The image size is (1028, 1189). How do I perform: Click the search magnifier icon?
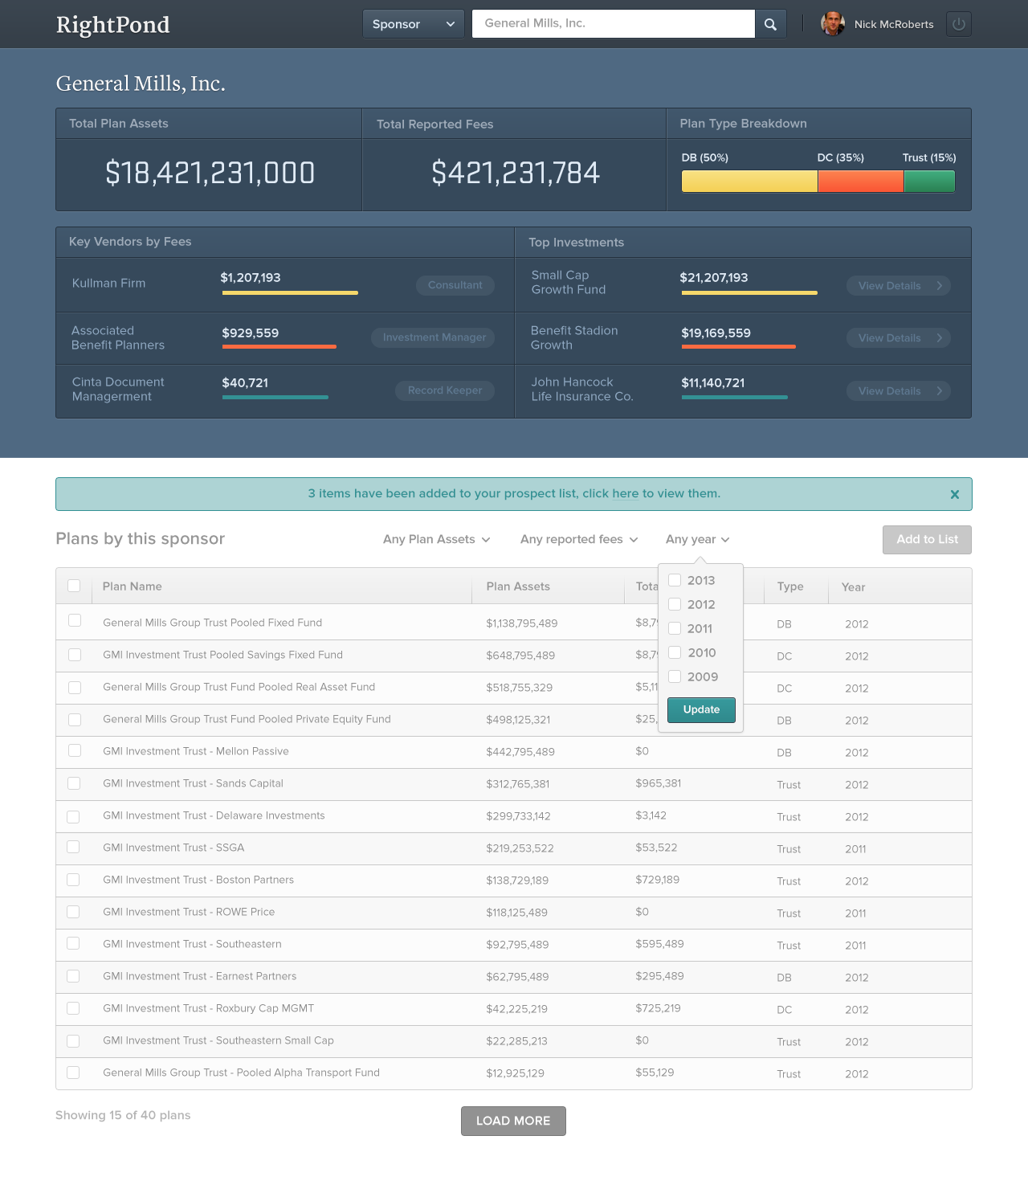770,24
